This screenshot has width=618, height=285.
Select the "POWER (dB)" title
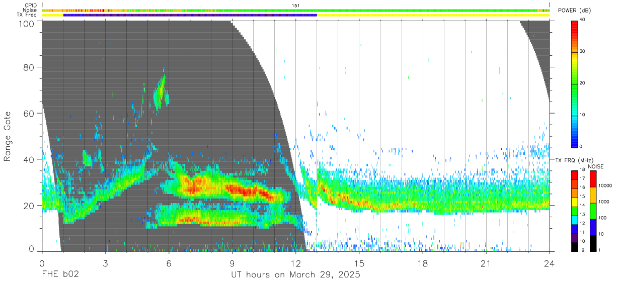pyautogui.click(x=574, y=11)
